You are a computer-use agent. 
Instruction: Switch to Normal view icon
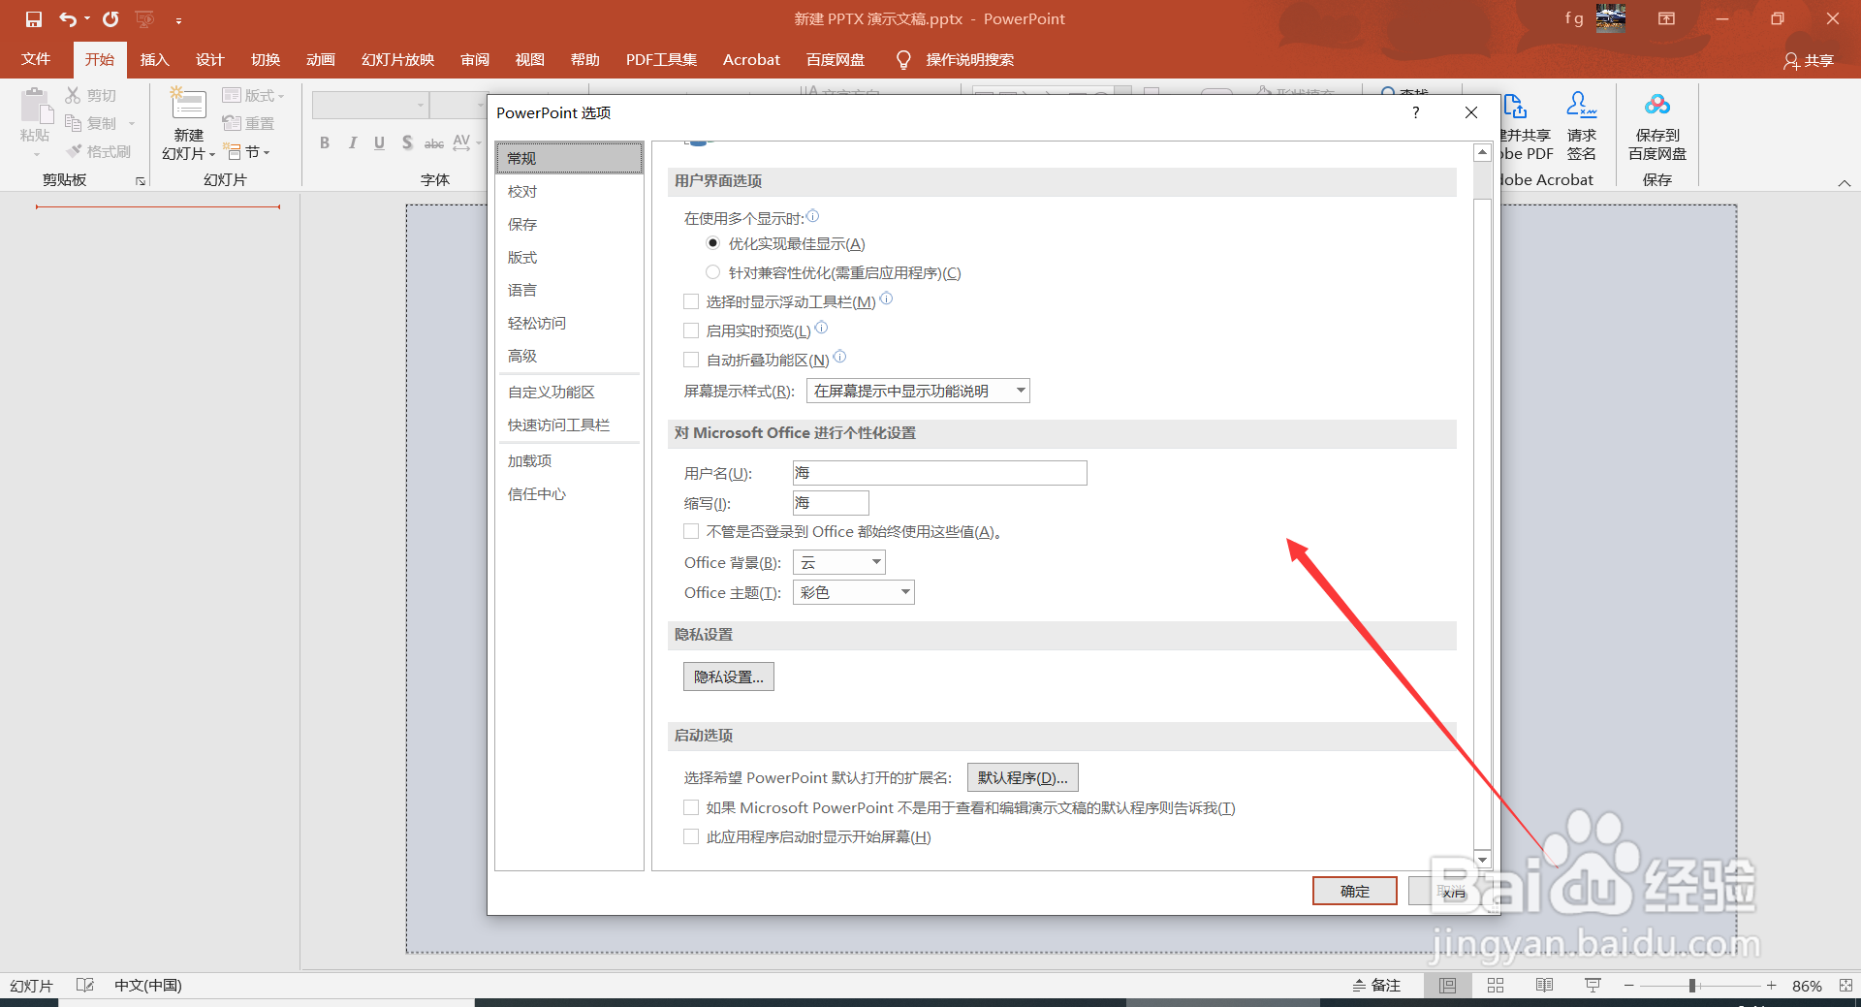(1447, 985)
